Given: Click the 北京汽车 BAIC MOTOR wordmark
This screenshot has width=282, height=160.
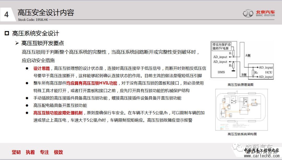Looking at the screenshot, I should click(x=265, y=13).
